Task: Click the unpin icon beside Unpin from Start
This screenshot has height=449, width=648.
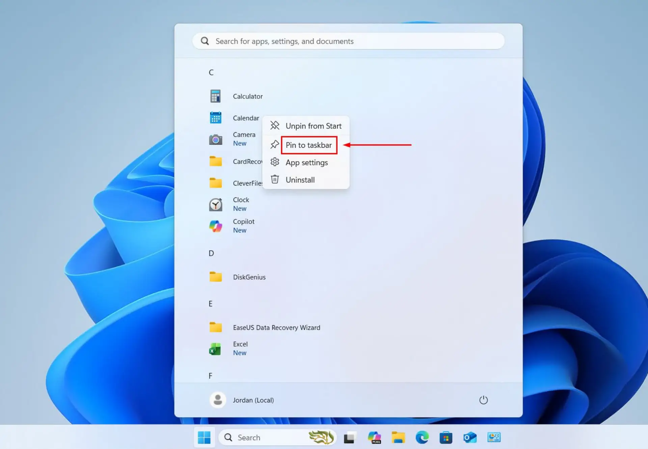Action: (275, 125)
